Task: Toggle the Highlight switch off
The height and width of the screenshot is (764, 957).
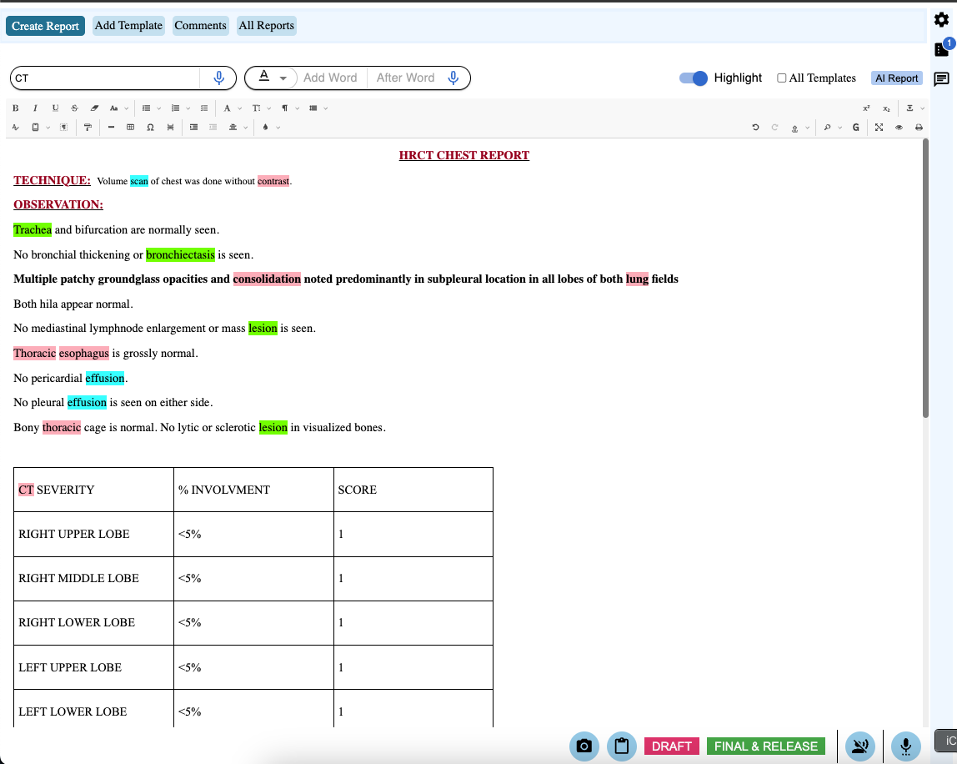Action: tap(693, 78)
